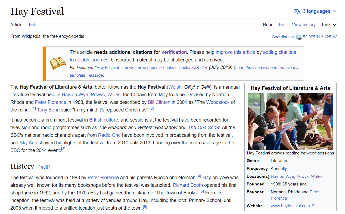Screen dimensions: 345x214
Task: Click the JSTOR source link
Action: (x=201, y=68)
